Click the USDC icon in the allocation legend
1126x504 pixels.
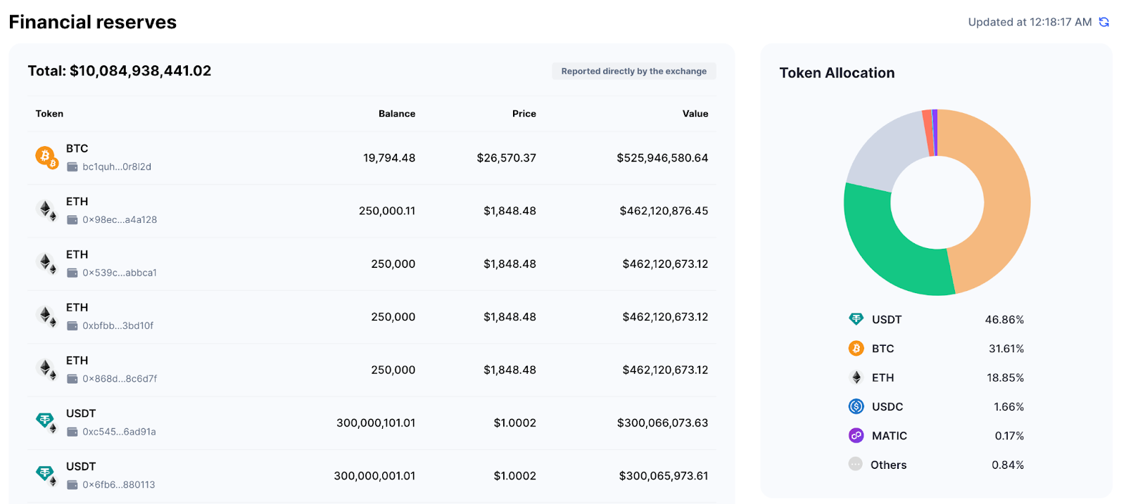click(856, 406)
